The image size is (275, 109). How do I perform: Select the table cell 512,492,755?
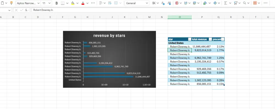202,73
